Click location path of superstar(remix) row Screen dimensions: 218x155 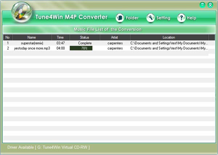(169, 43)
